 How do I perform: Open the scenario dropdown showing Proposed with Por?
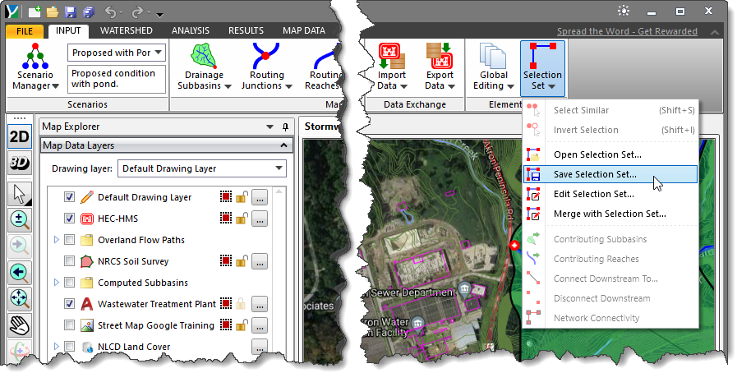[x=117, y=53]
